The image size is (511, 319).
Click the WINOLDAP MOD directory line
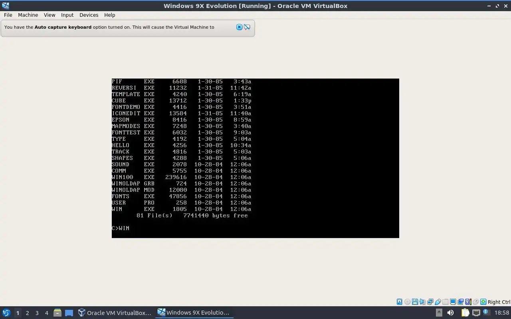(181, 190)
